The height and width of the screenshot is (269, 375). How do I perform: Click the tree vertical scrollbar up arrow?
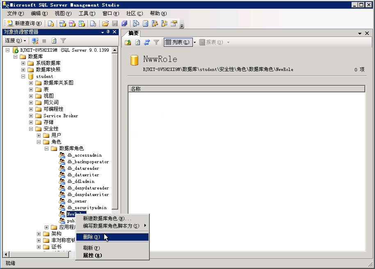pyautogui.click(x=115, y=50)
